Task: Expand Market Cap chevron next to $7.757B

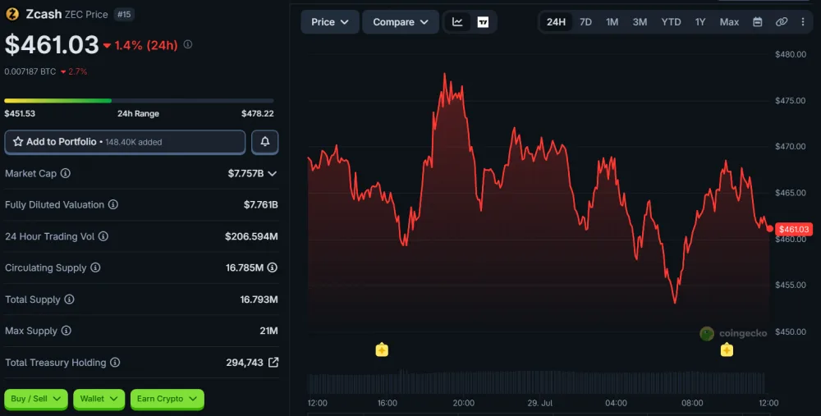Action: (x=273, y=173)
